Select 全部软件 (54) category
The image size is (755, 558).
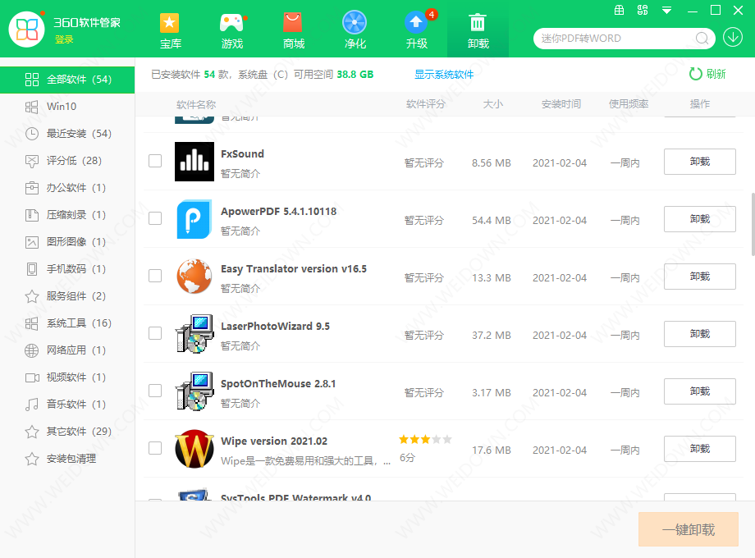(x=67, y=80)
